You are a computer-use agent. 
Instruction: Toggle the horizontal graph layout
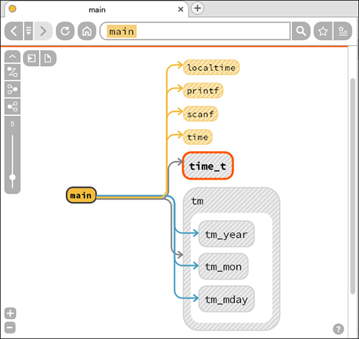coord(12,89)
